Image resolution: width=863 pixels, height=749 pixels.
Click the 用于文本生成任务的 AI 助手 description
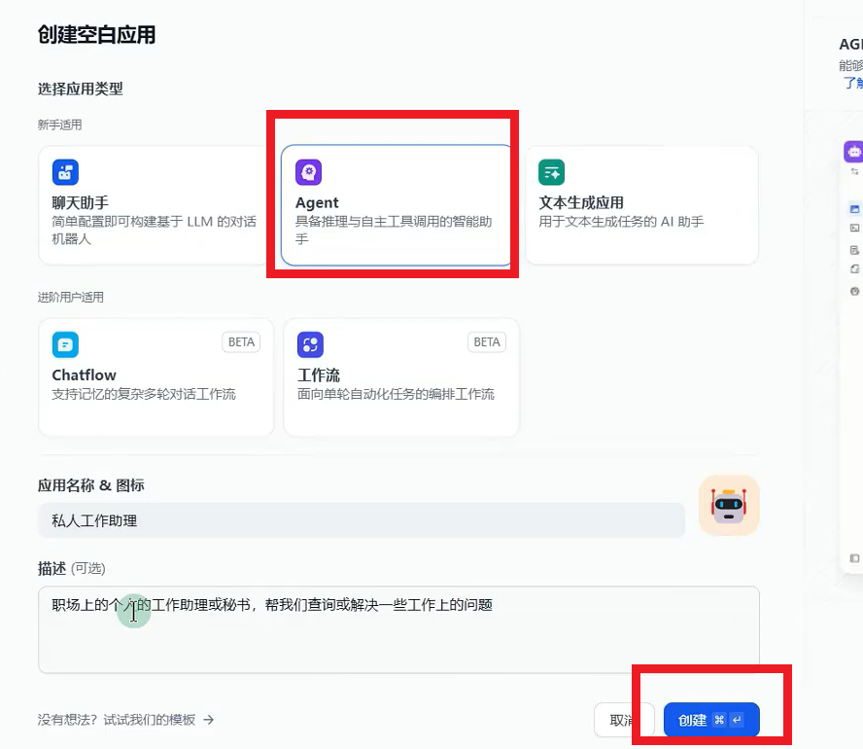pos(621,222)
